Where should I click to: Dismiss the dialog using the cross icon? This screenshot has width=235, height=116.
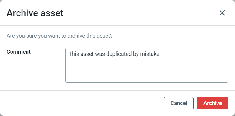pos(222,13)
